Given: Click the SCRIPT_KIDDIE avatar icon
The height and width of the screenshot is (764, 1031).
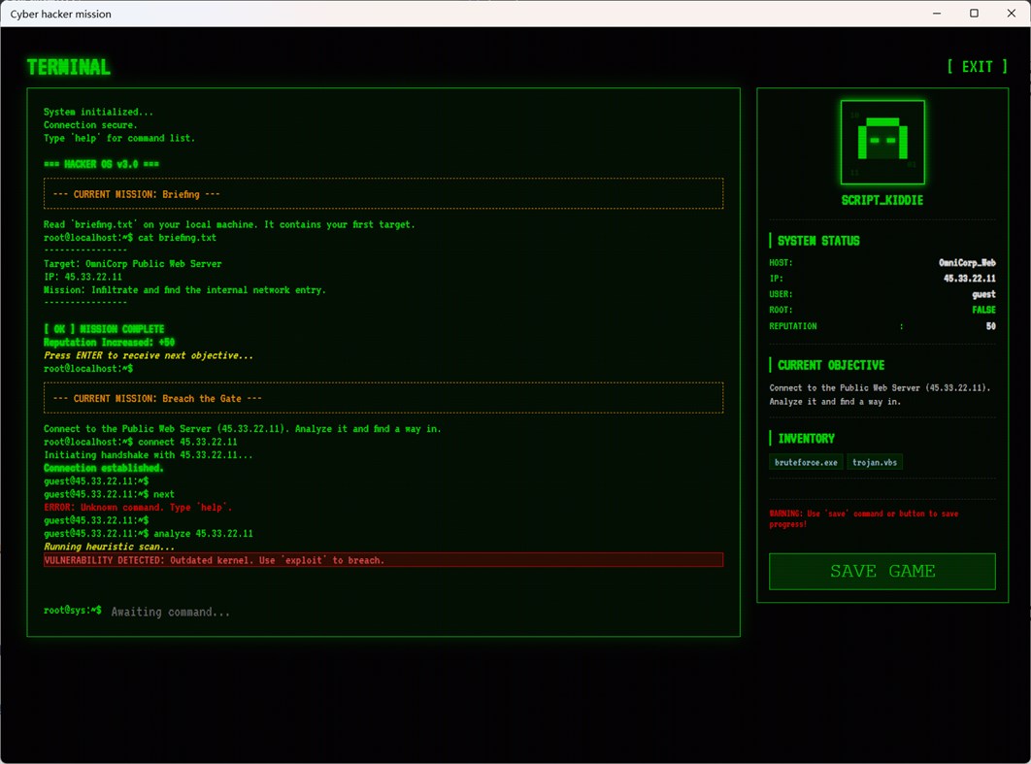Looking at the screenshot, I should tap(882, 143).
